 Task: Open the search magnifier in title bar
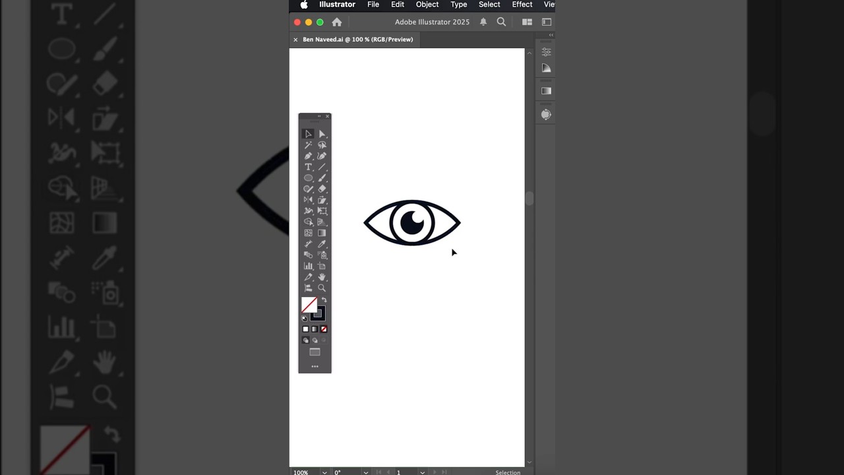pyautogui.click(x=501, y=22)
